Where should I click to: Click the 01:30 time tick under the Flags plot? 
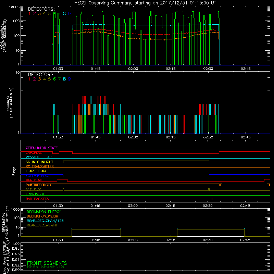(58, 206)
